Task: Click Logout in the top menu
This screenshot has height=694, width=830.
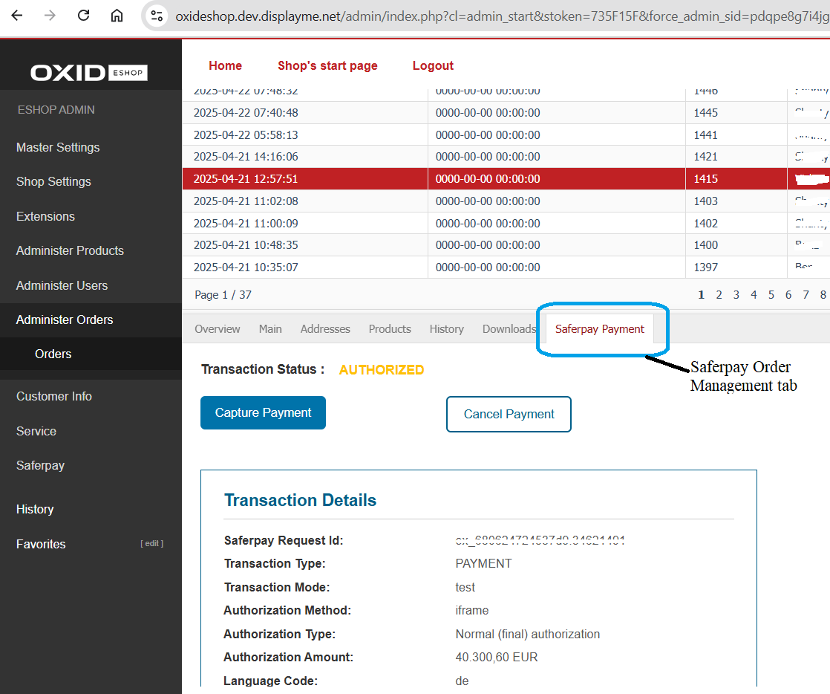Action: pyautogui.click(x=433, y=65)
